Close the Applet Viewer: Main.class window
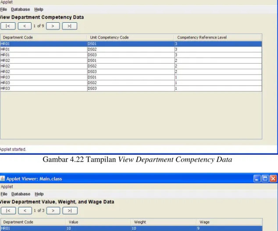Screen dimensions: 278x231 pos(273,179)
